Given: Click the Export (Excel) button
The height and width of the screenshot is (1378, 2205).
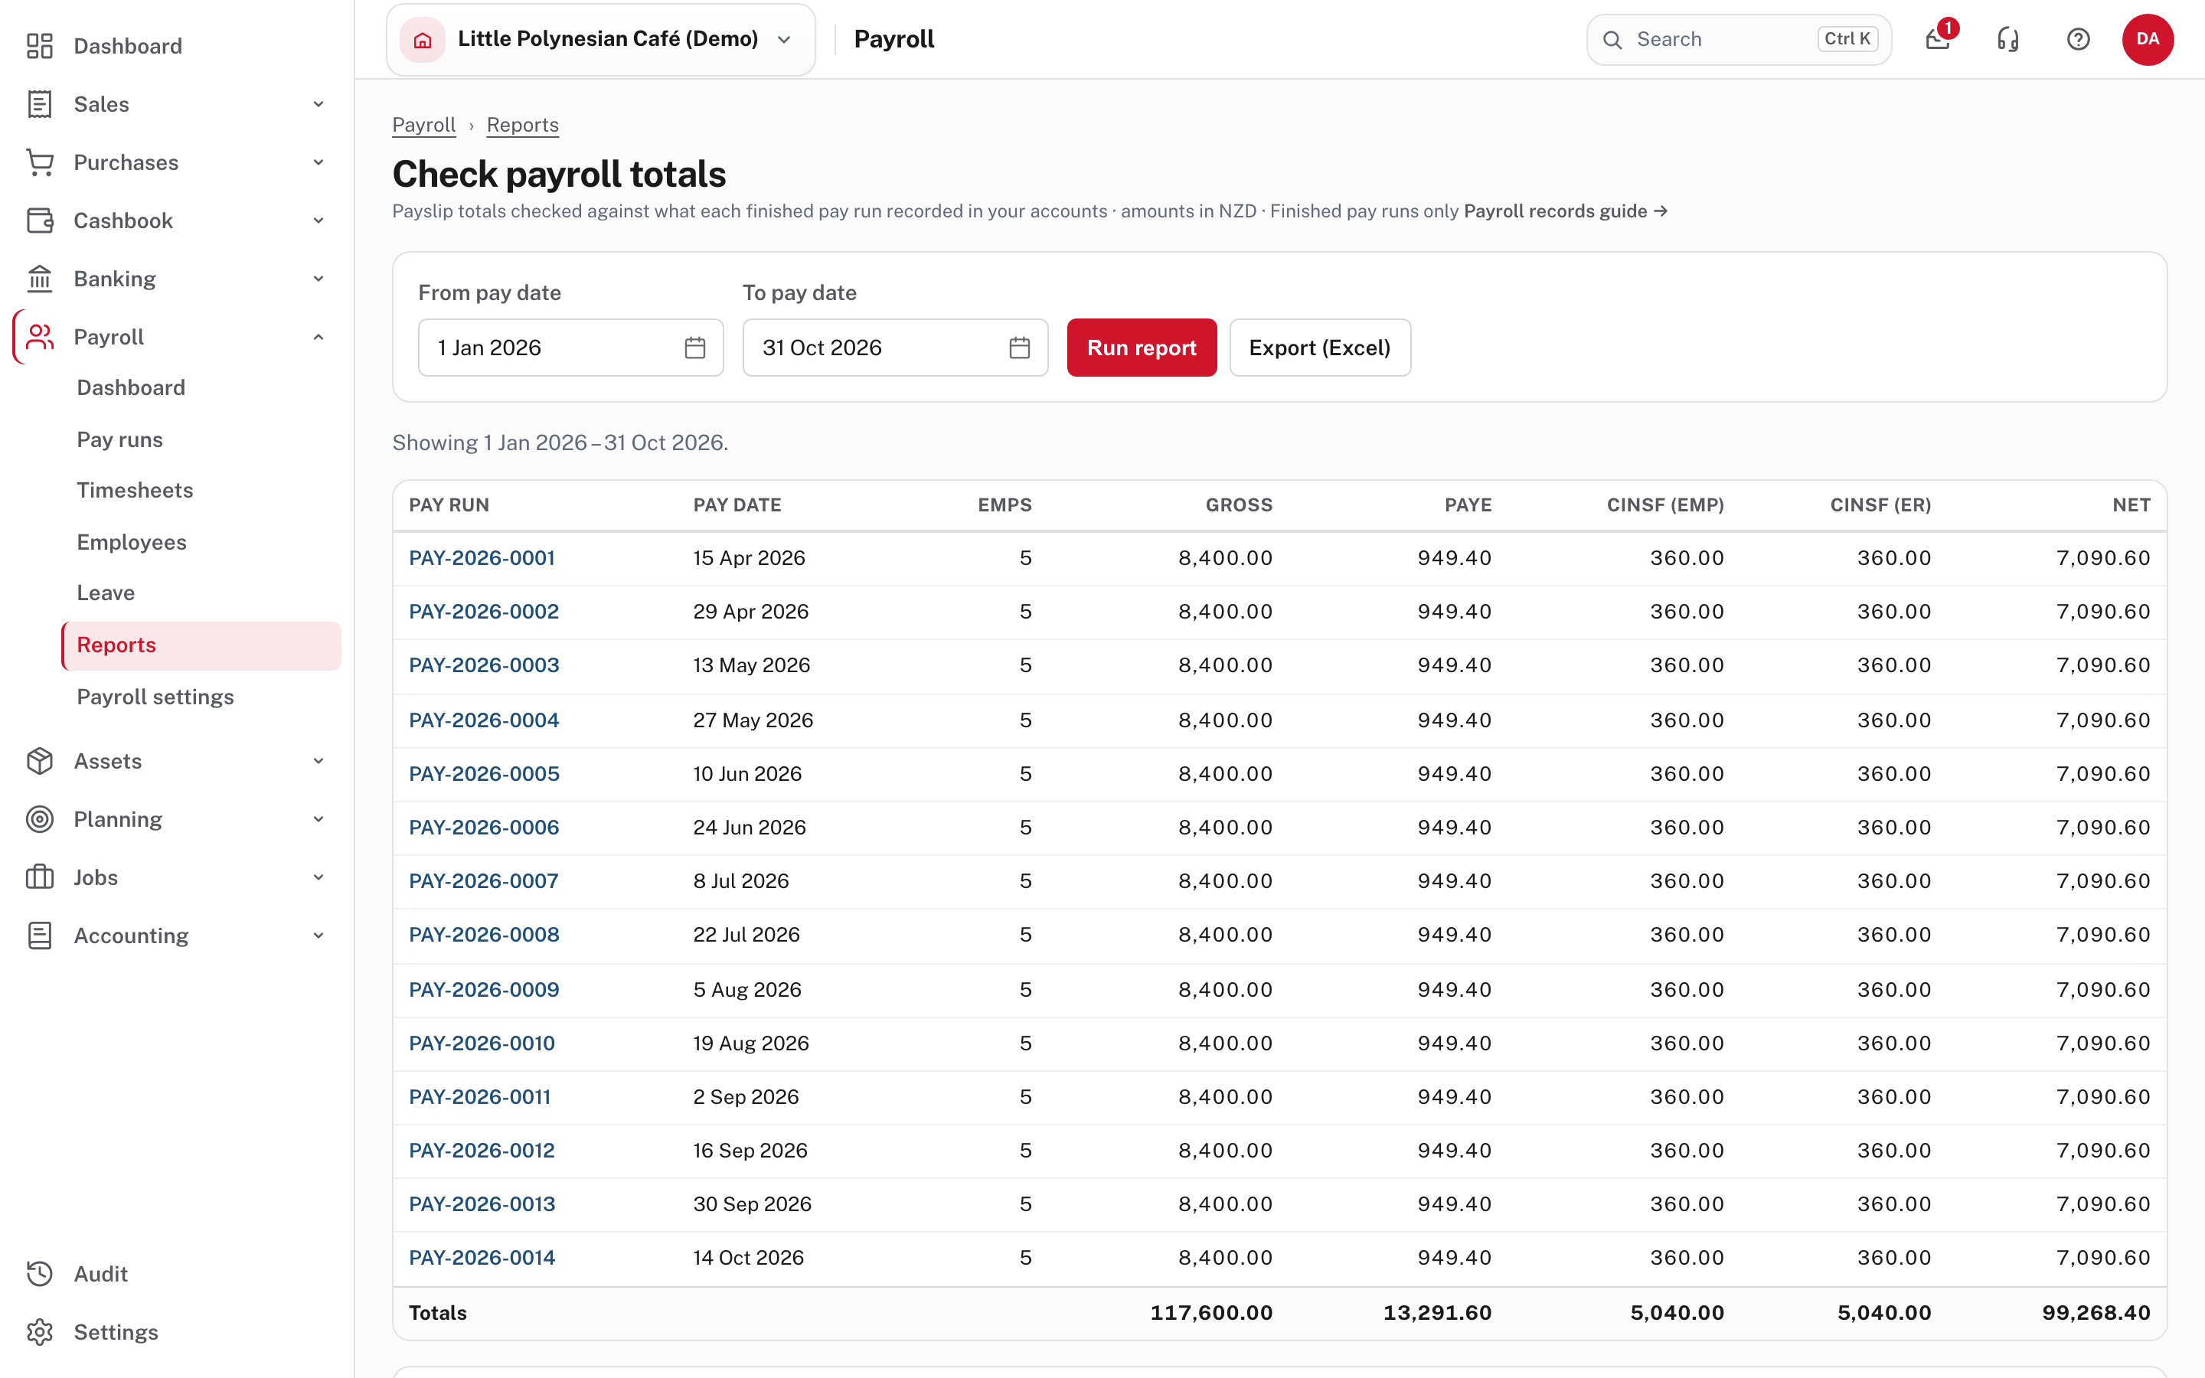Looking at the screenshot, I should 1320,348.
